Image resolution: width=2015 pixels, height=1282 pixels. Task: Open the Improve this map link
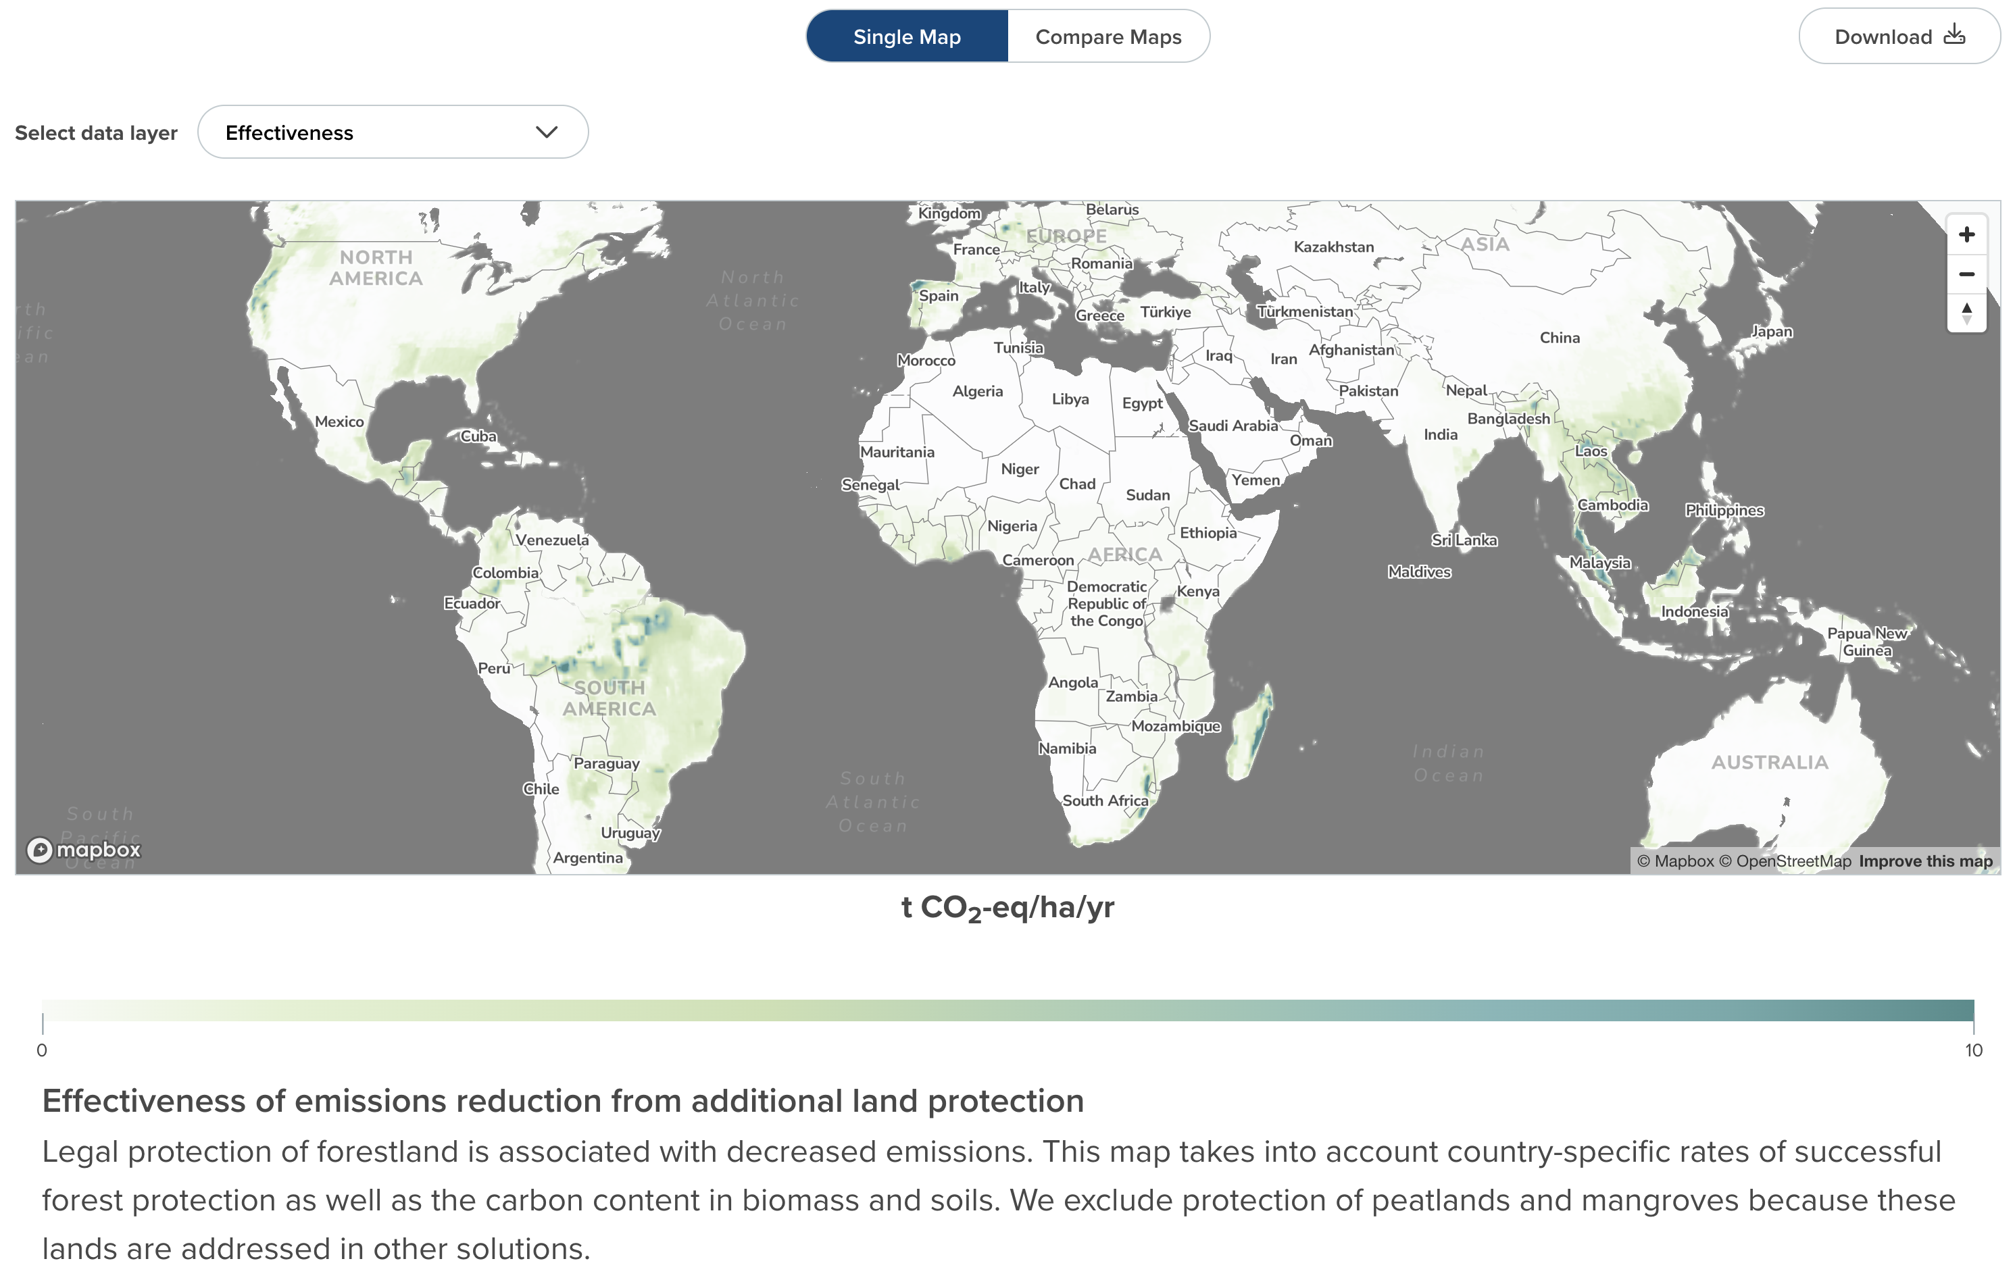click(1925, 861)
